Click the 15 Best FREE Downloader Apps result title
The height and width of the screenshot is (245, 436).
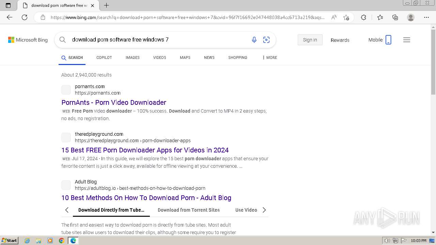point(145,150)
